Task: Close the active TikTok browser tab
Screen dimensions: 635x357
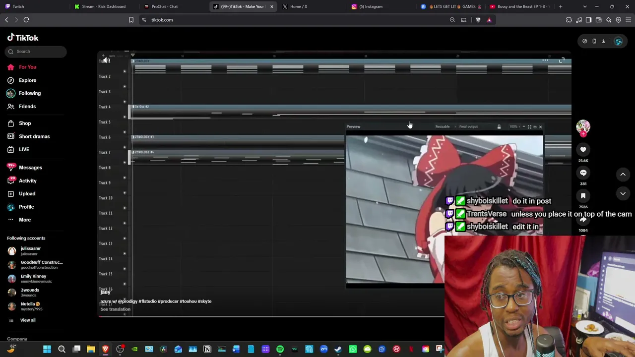Action: point(272,6)
